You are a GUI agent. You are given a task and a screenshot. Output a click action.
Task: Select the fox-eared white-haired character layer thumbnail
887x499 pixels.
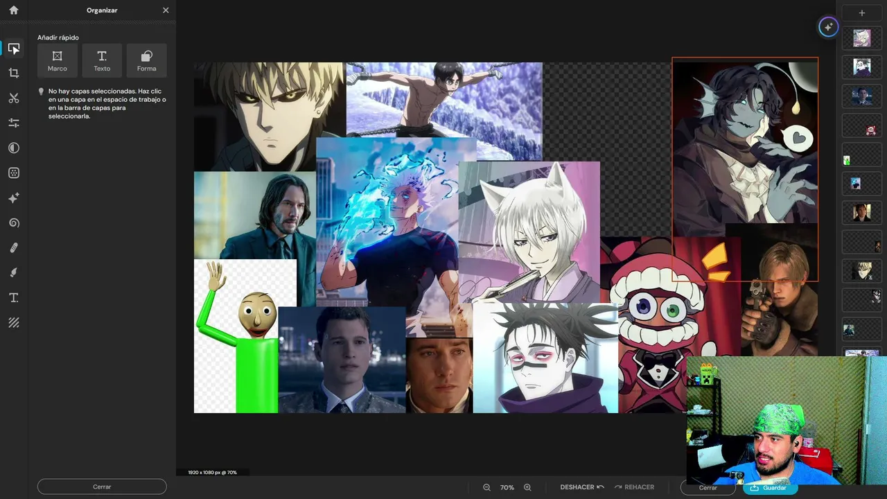pos(862,38)
